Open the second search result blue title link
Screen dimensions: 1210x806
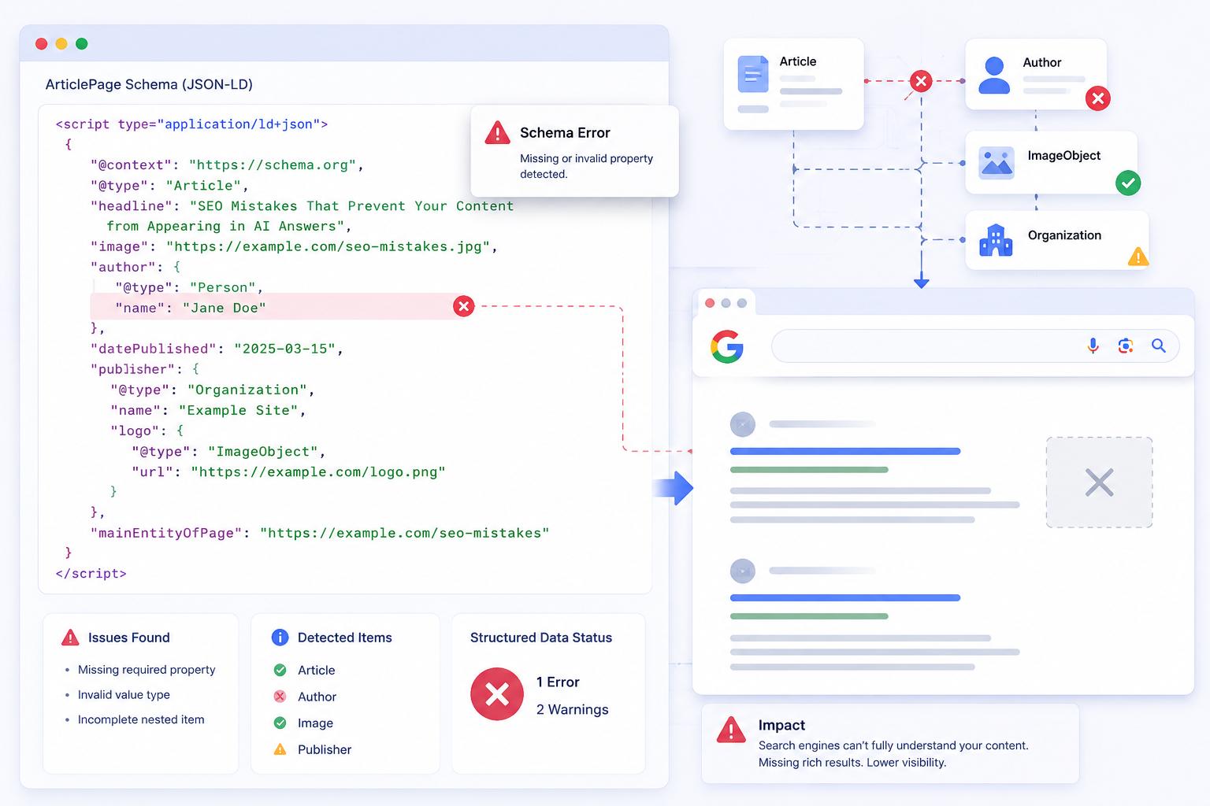point(845,597)
